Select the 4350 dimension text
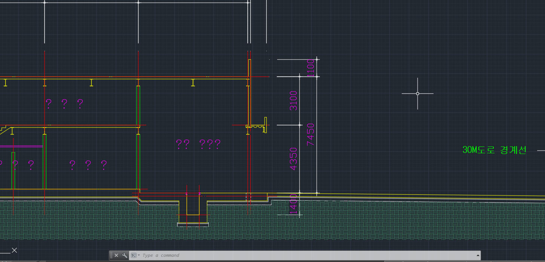 coord(294,159)
